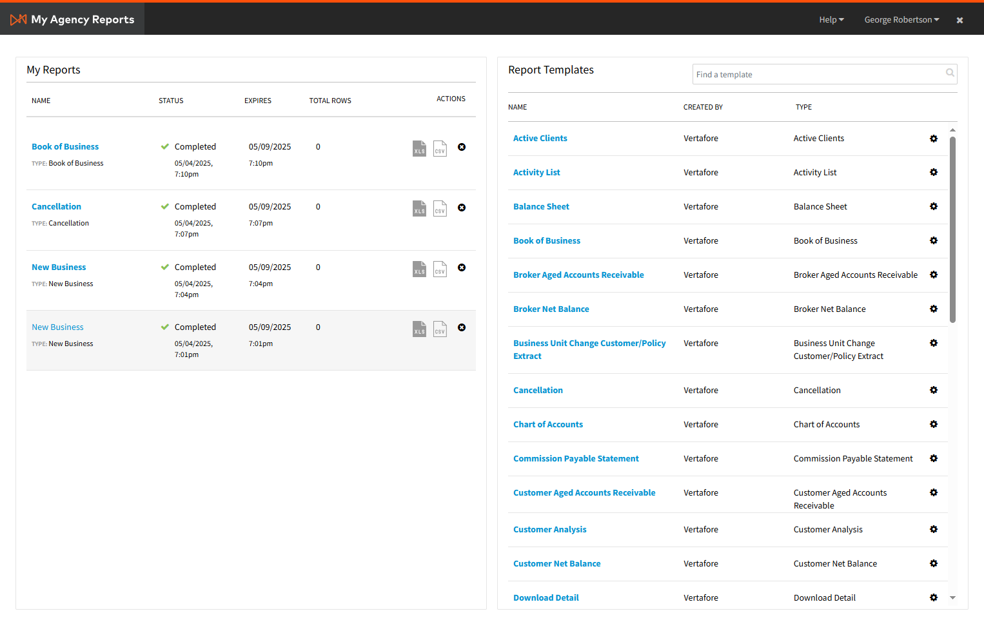Close the app with the header X

pos(959,20)
